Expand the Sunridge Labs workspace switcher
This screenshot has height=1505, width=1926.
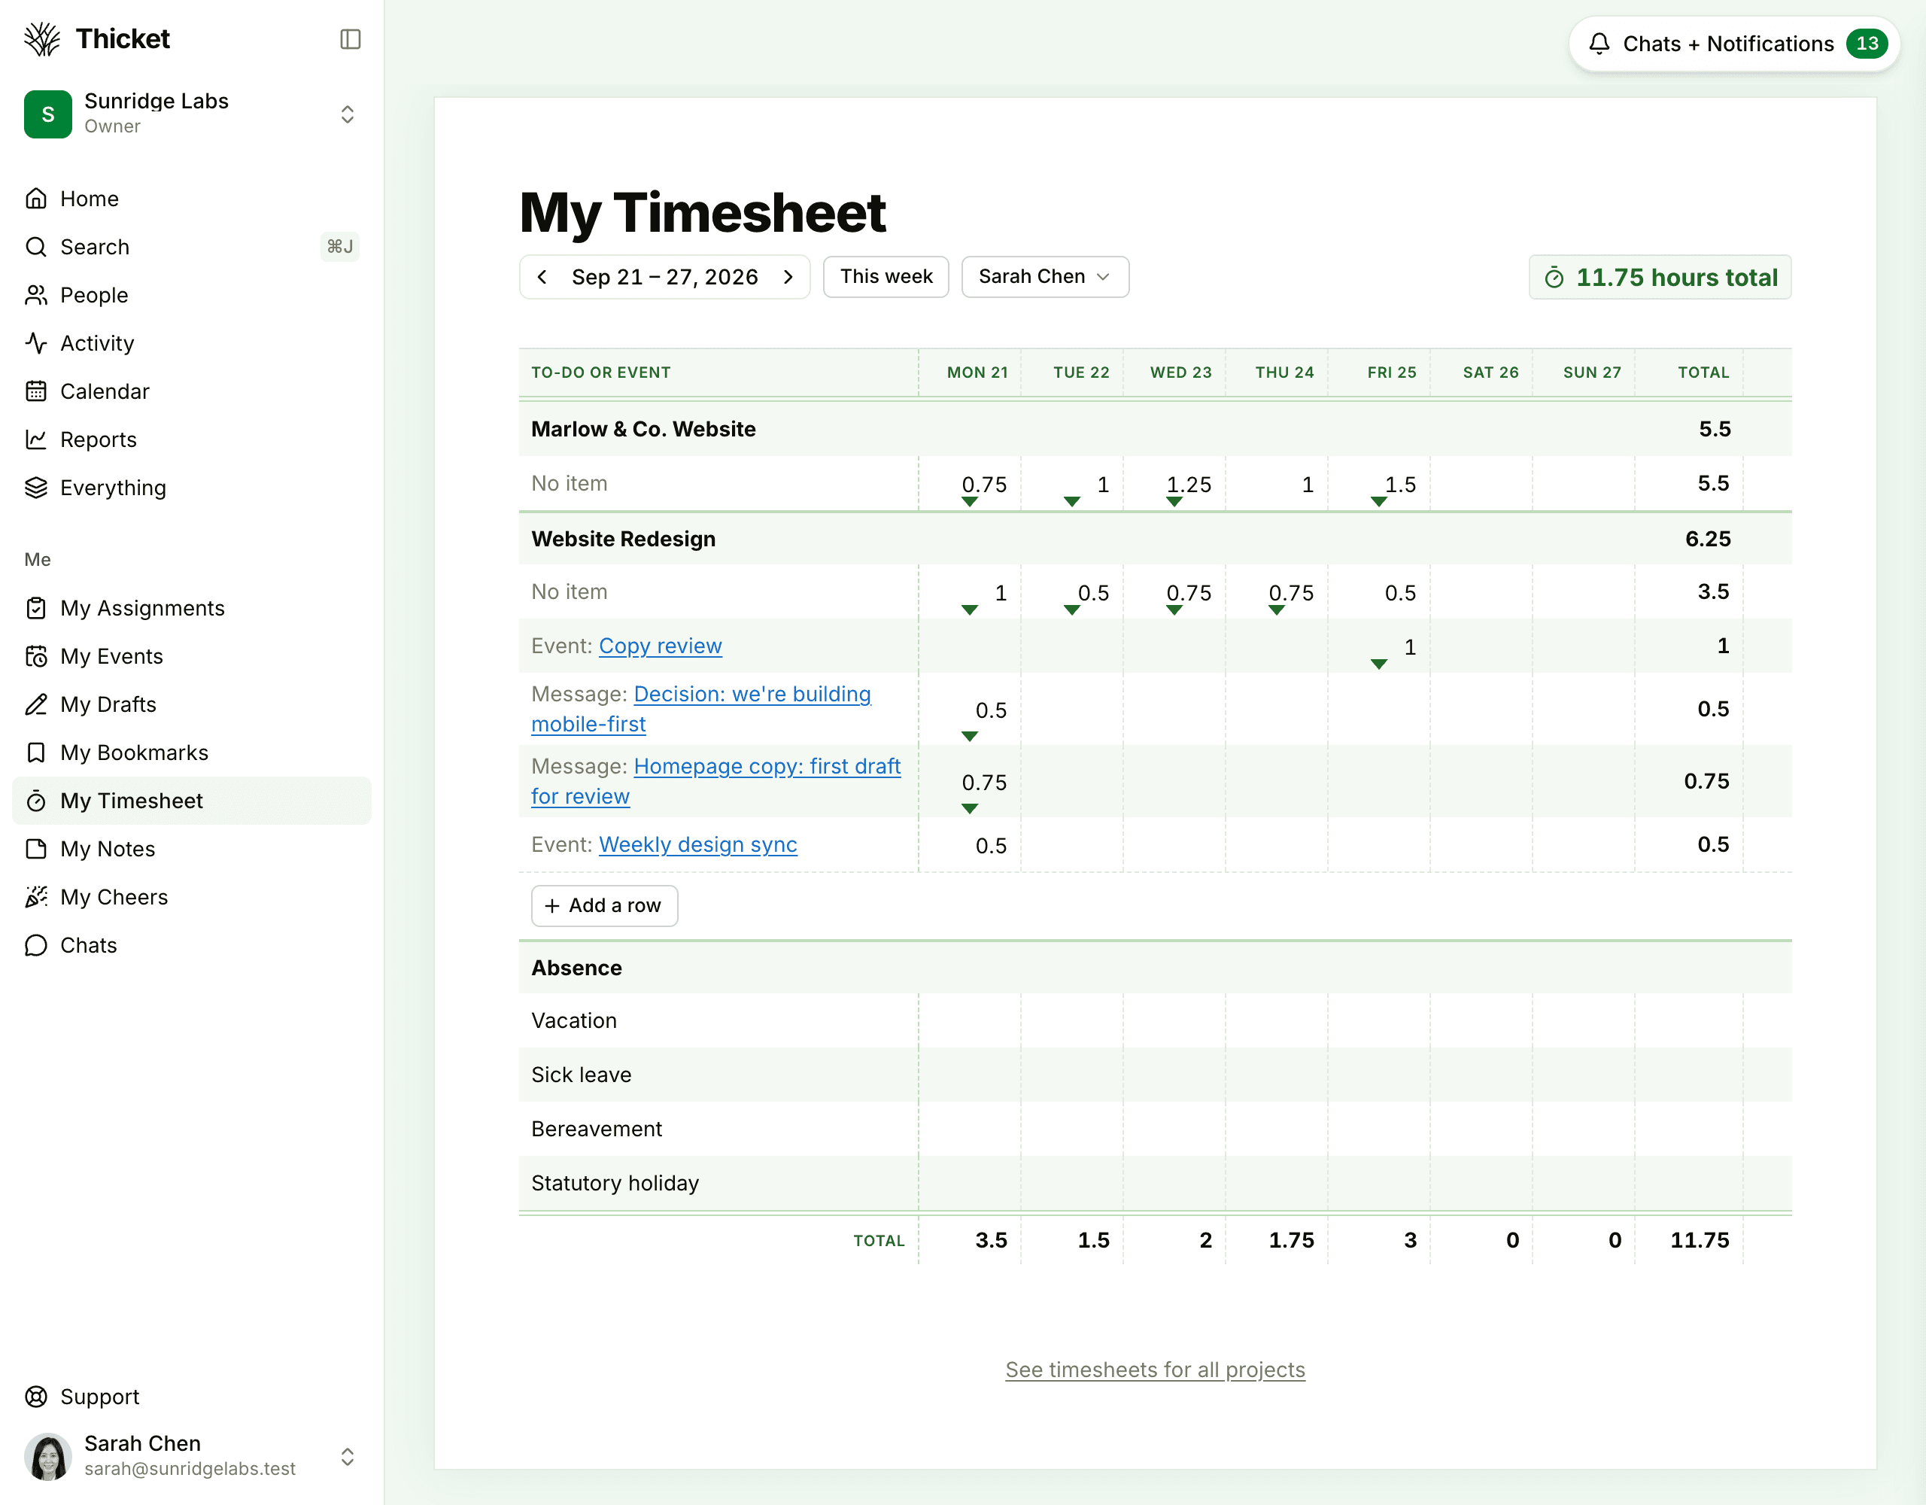click(x=348, y=114)
